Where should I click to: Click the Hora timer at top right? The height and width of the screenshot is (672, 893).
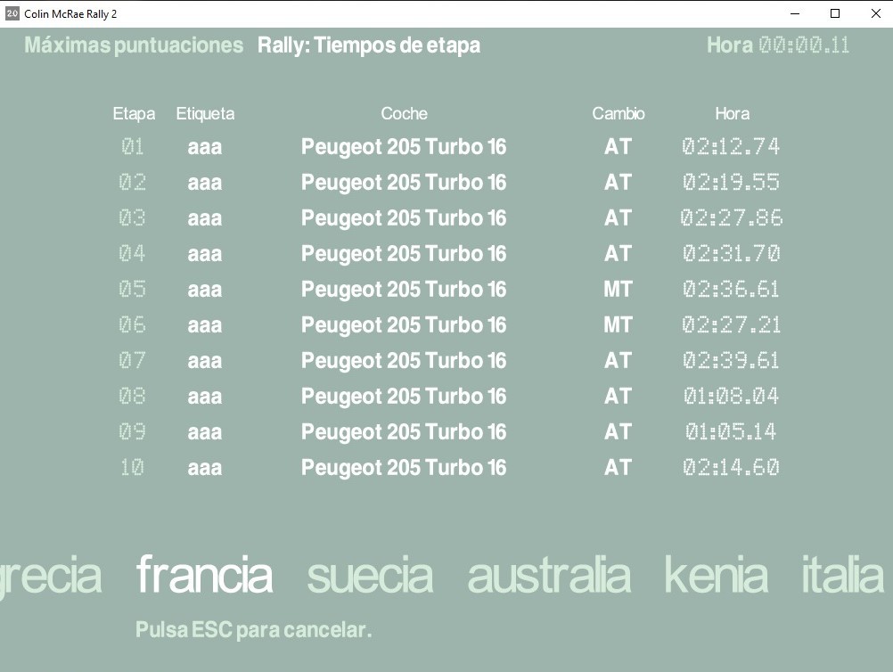tap(777, 45)
